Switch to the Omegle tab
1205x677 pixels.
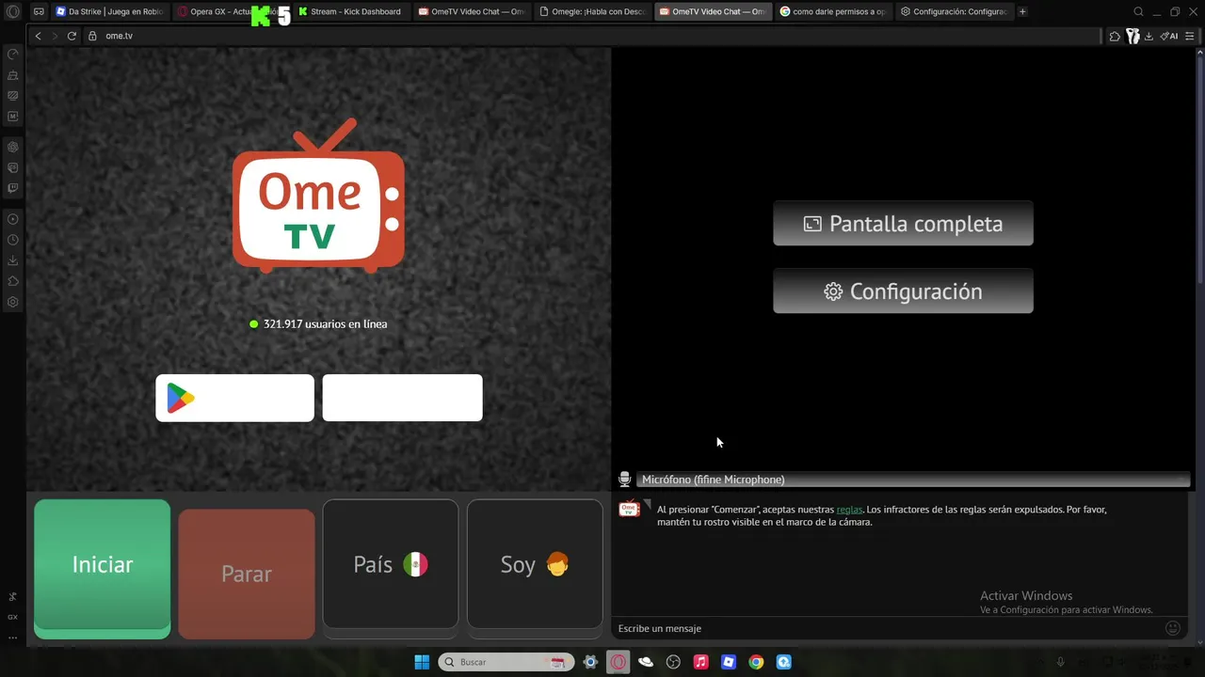[x=592, y=11]
